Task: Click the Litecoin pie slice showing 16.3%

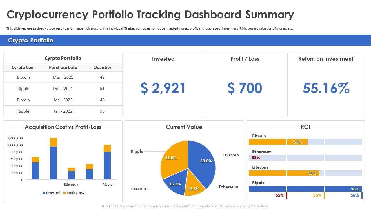Action: point(175,184)
